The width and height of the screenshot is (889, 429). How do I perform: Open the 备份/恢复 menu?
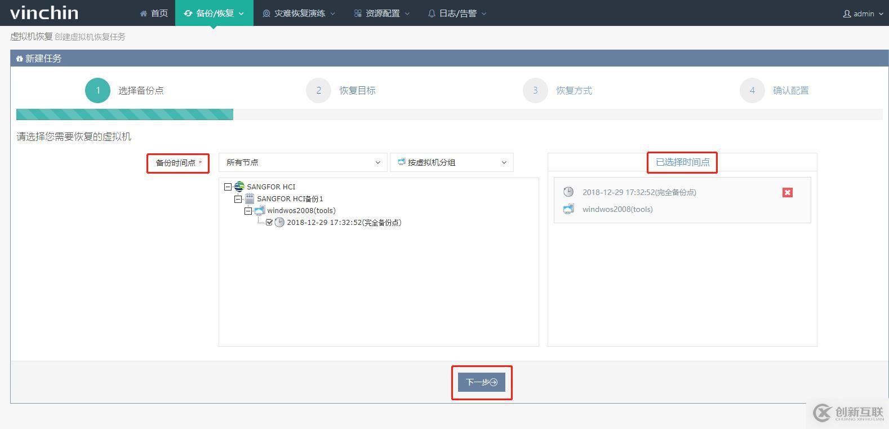[x=214, y=13]
